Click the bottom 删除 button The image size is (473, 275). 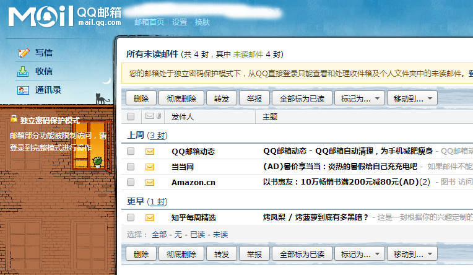[141, 254]
